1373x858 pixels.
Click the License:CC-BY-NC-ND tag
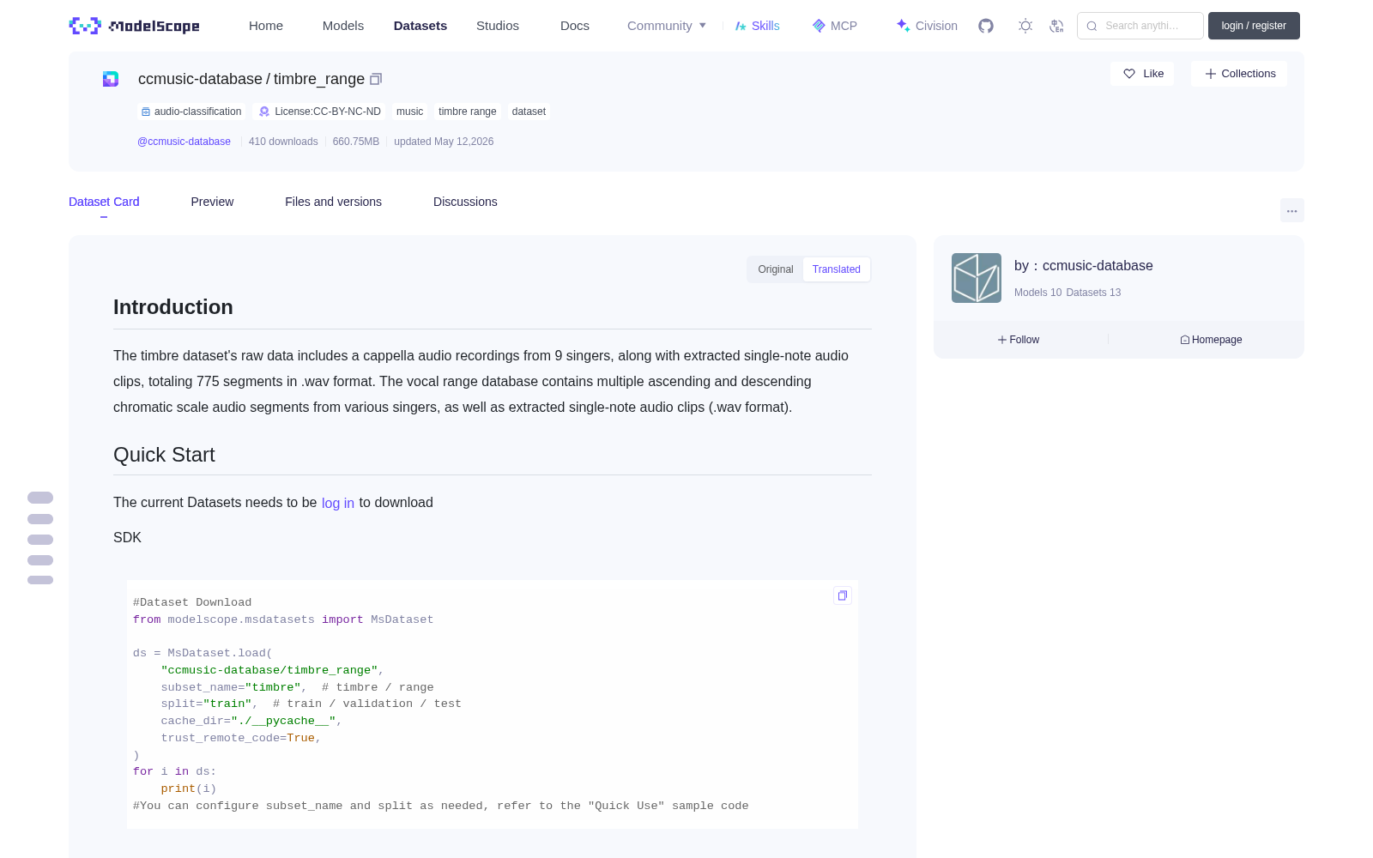tap(320, 112)
